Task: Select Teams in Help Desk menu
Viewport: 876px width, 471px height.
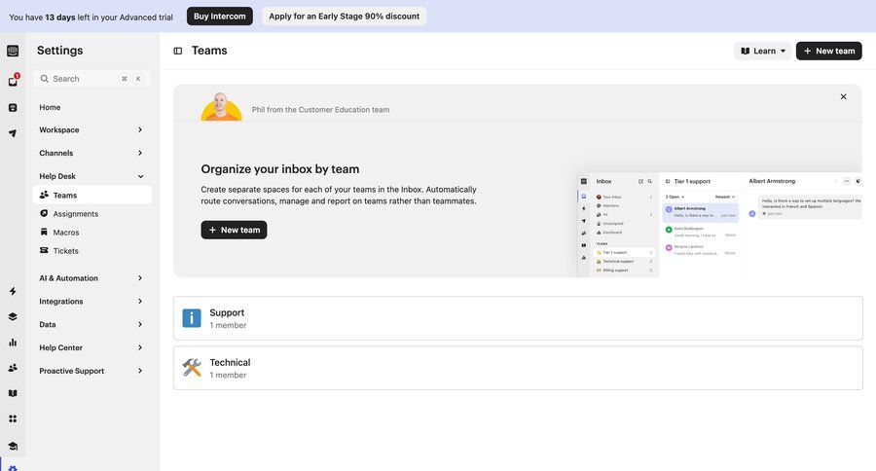Action: tap(91, 195)
